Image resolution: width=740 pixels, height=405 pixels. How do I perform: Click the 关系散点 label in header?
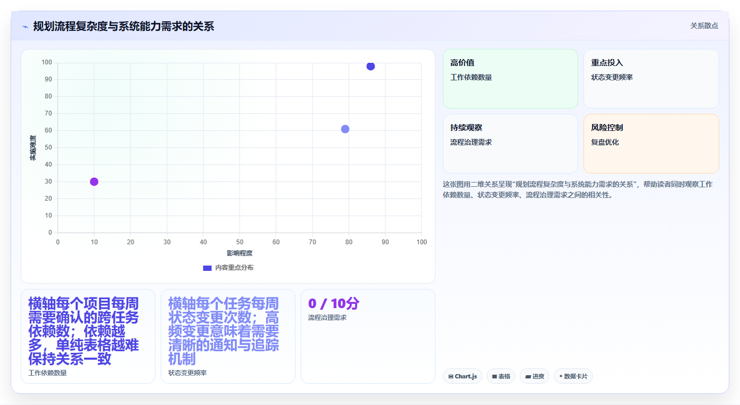704,26
